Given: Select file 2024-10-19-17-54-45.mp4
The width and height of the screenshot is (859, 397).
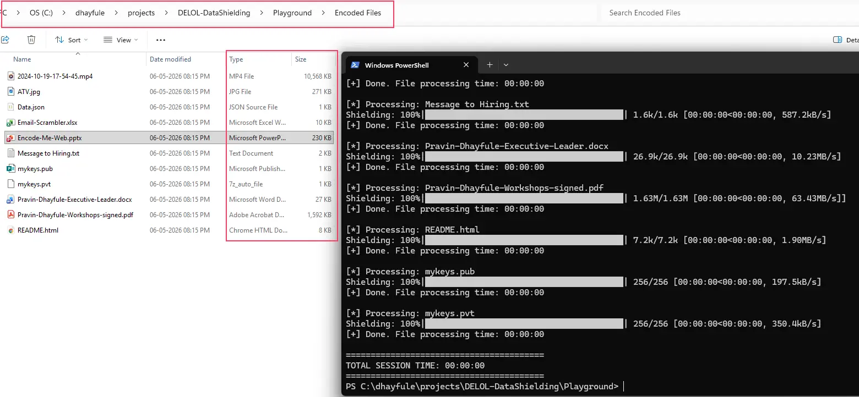Looking at the screenshot, I should 55,76.
